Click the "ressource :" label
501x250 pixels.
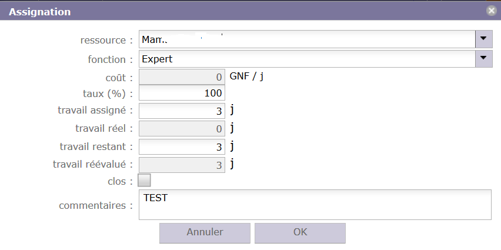pos(106,41)
